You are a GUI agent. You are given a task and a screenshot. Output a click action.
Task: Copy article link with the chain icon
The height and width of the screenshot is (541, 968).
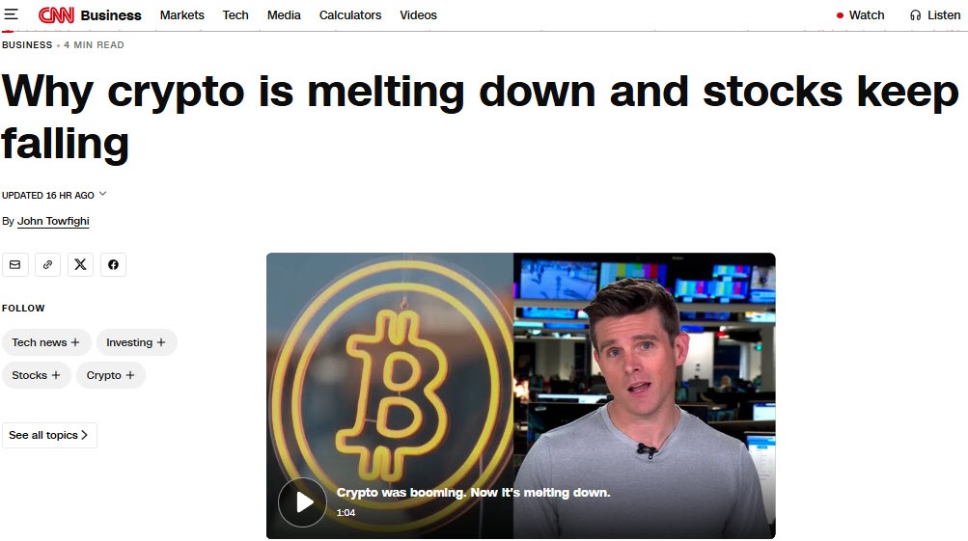click(x=47, y=264)
